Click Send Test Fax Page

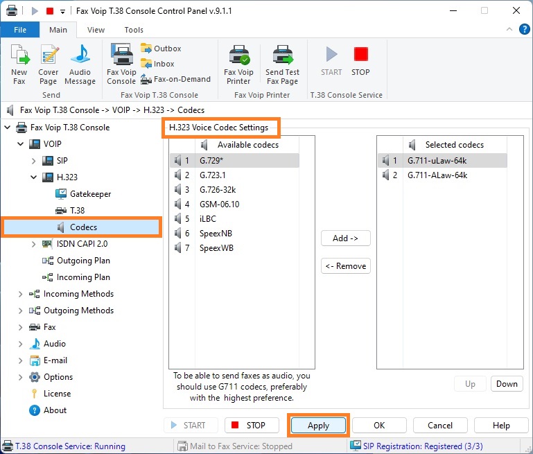tap(283, 64)
